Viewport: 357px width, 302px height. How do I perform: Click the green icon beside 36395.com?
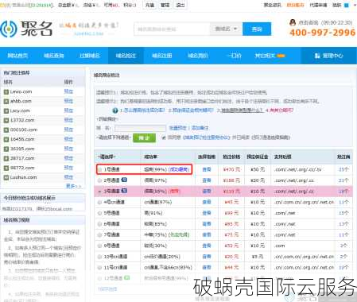tap(6, 149)
